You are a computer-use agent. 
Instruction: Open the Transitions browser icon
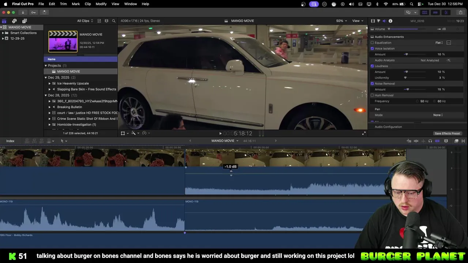click(463, 141)
